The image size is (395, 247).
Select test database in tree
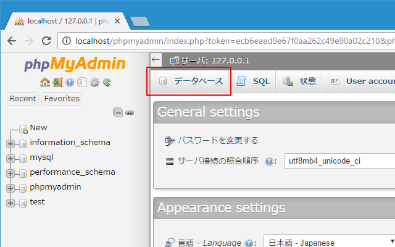[37, 202]
